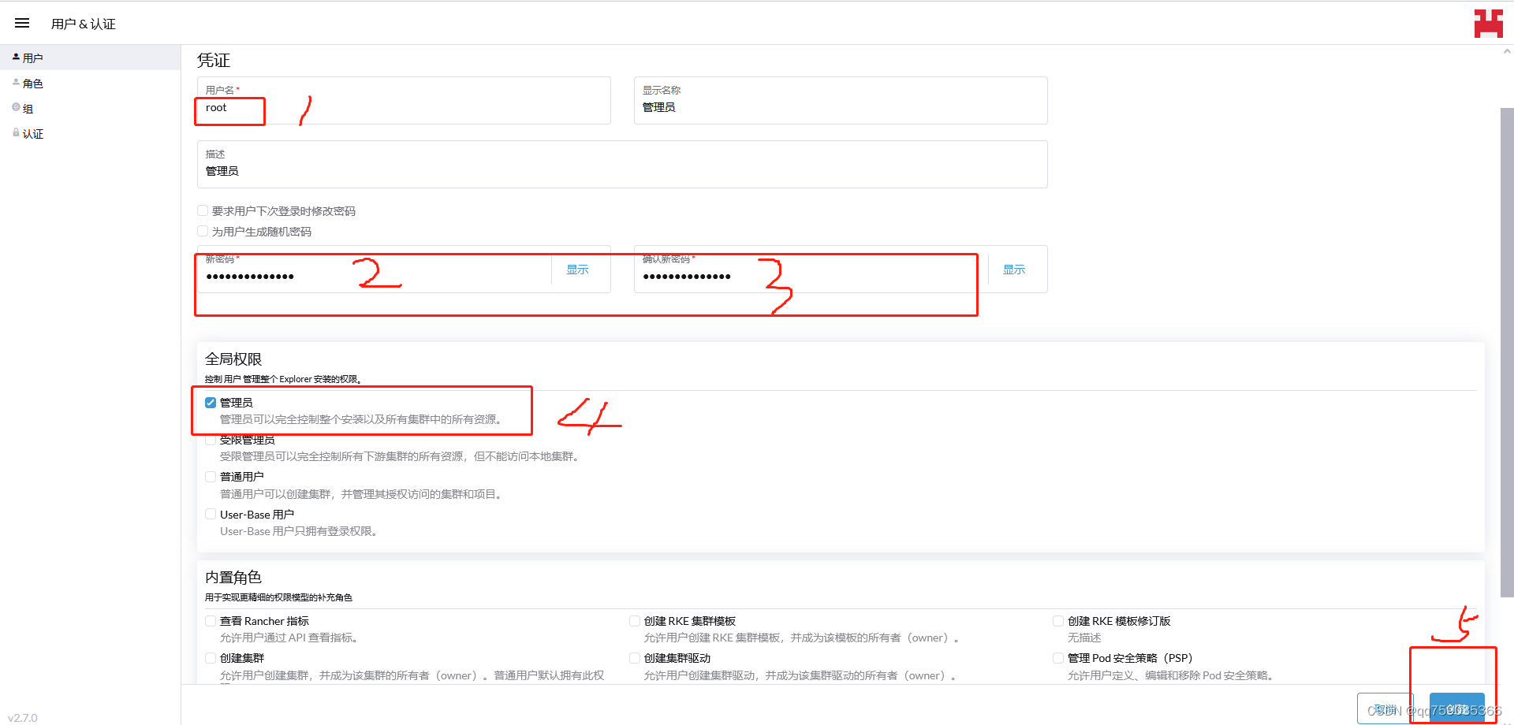Check the 创建 RKE 集群模板 role
1514x725 pixels.
(635, 621)
